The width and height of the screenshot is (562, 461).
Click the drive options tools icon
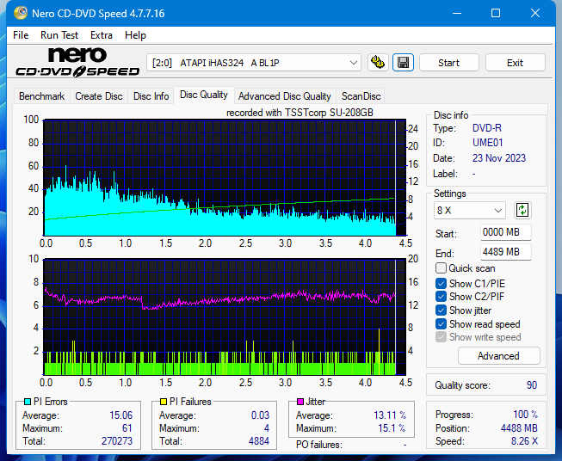378,63
